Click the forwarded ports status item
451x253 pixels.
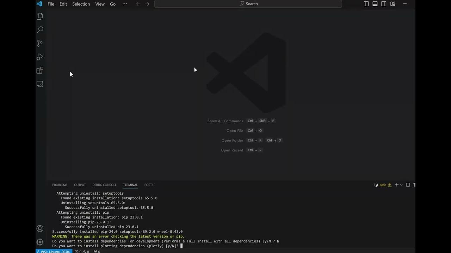pyautogui.click(x=97, y=251)
